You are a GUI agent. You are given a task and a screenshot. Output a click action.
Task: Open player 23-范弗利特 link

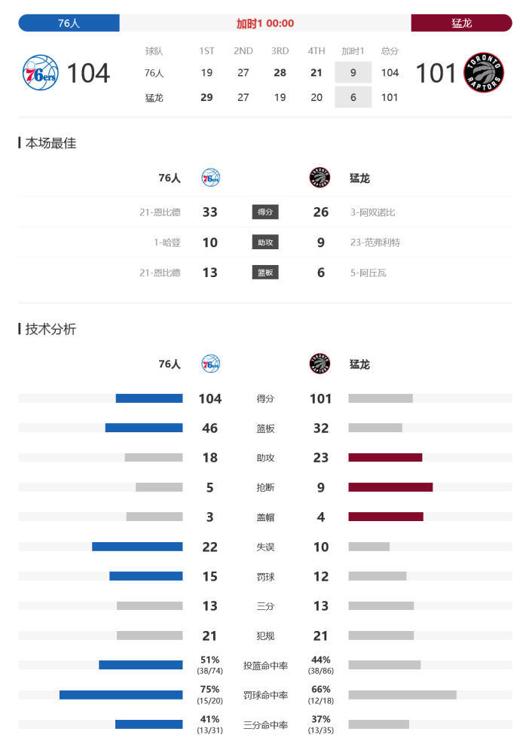pos(375,242)
